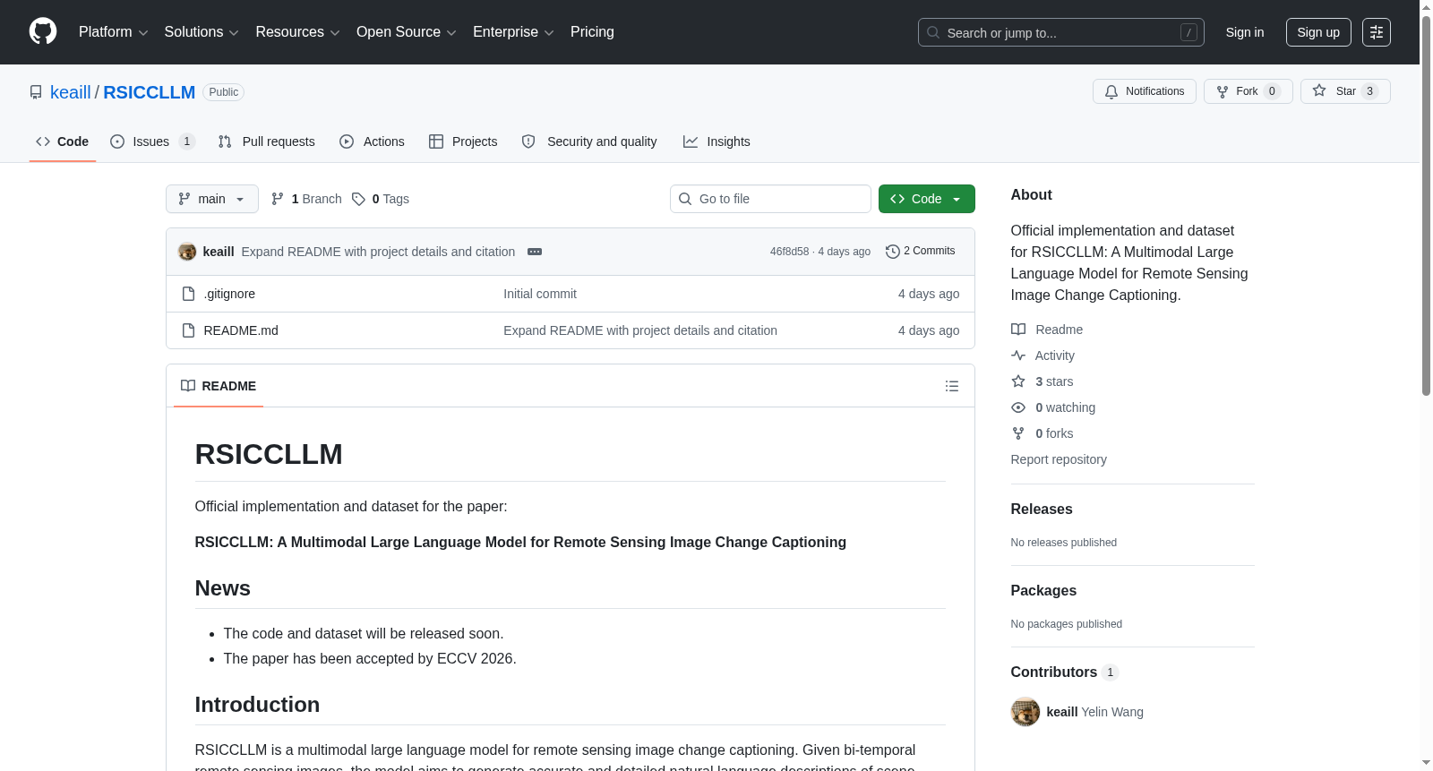Switch to the Code tab
This screenshot has height=771, width=1433.
click(x=62, y=141)
